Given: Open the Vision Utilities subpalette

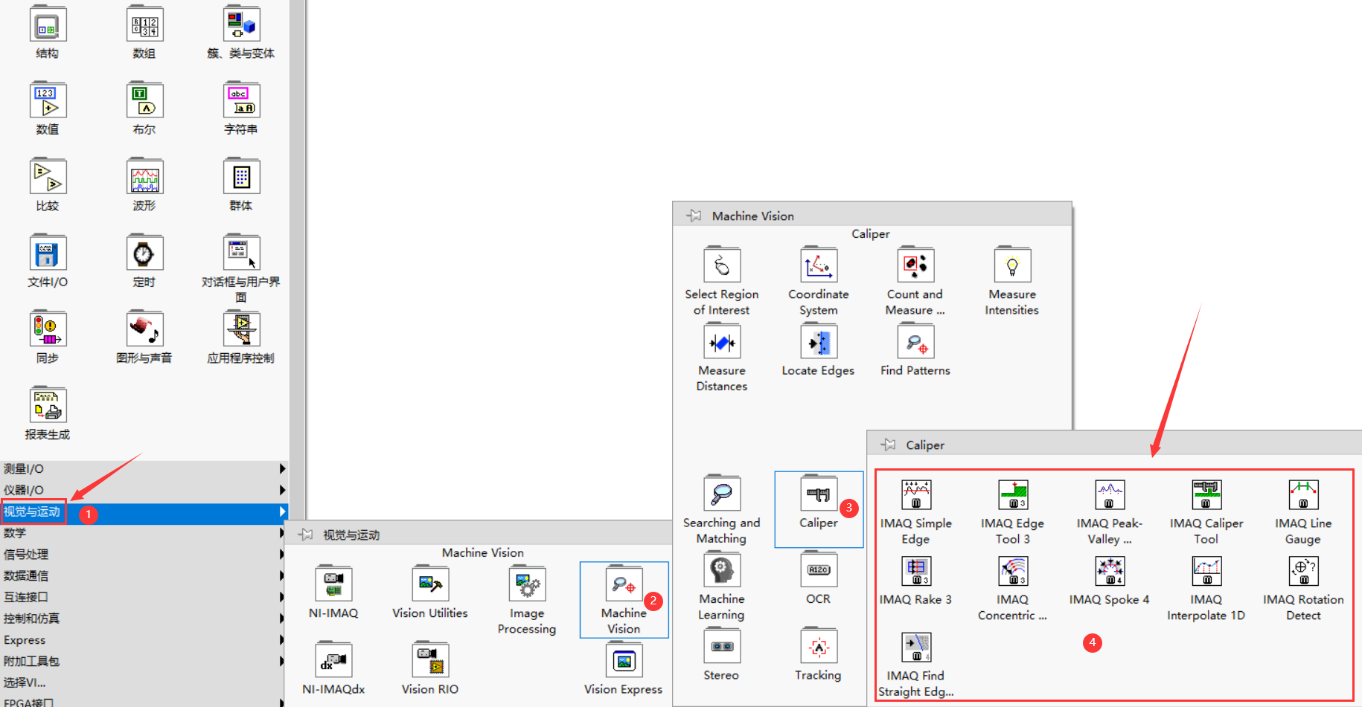Looking at the screenshot, I should (430, 584).
